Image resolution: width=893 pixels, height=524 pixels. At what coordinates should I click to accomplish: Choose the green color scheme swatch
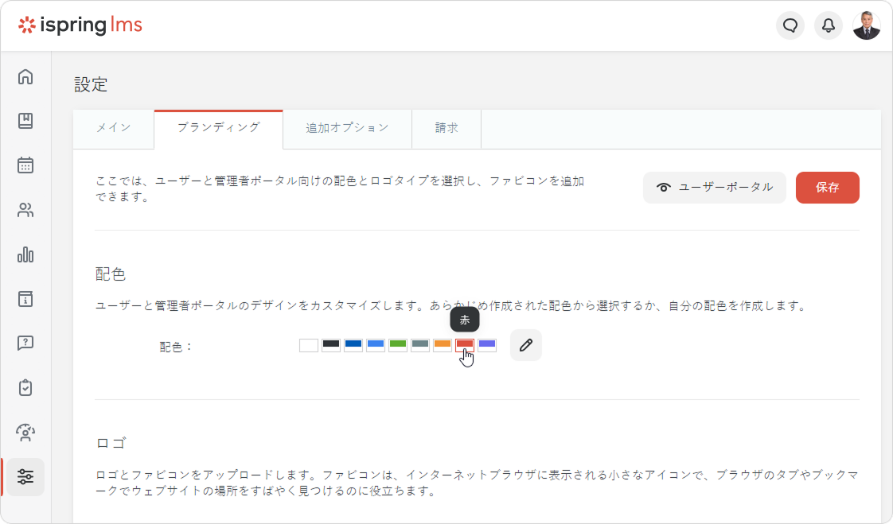tap(398, 345)
